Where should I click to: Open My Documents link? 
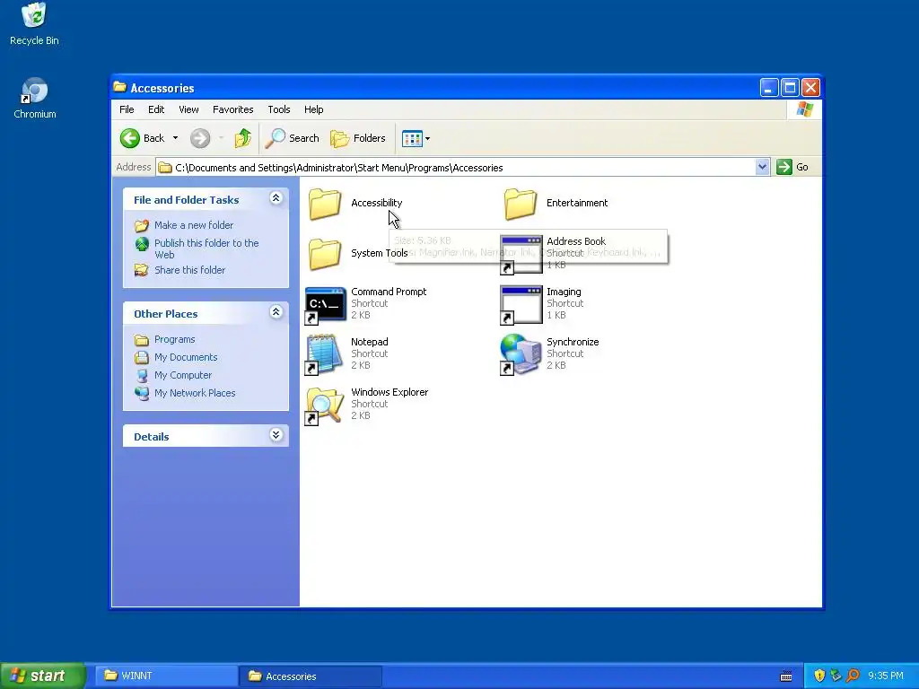[x=186, y=357]
